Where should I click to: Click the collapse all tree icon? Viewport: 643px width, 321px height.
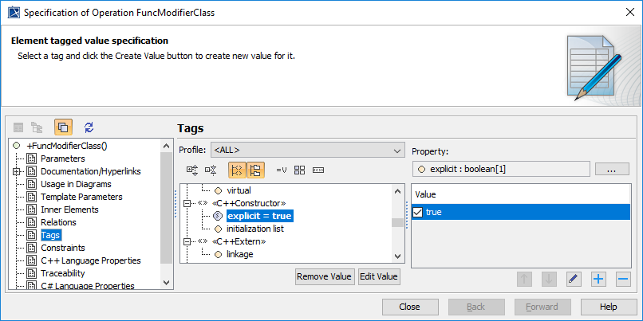(211, 170)
